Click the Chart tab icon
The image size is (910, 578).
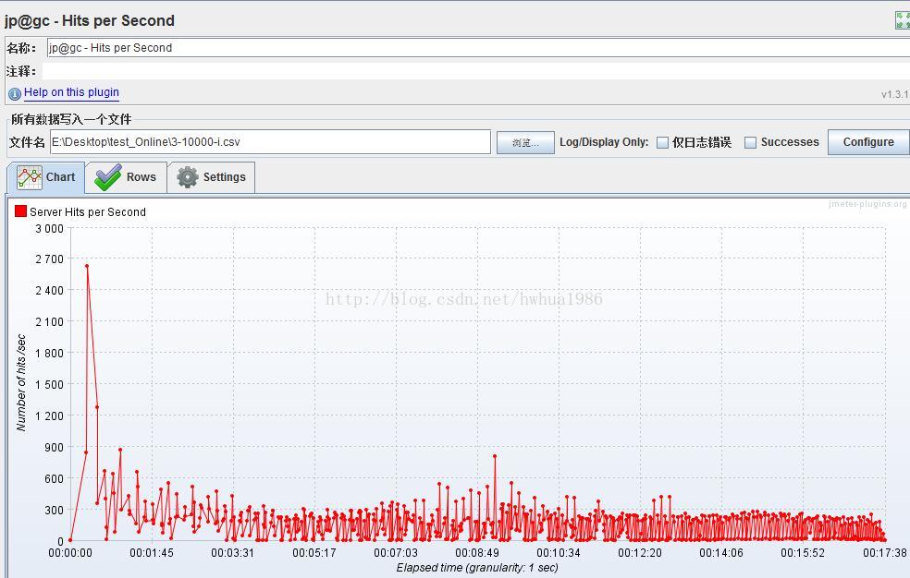(30, 177)
